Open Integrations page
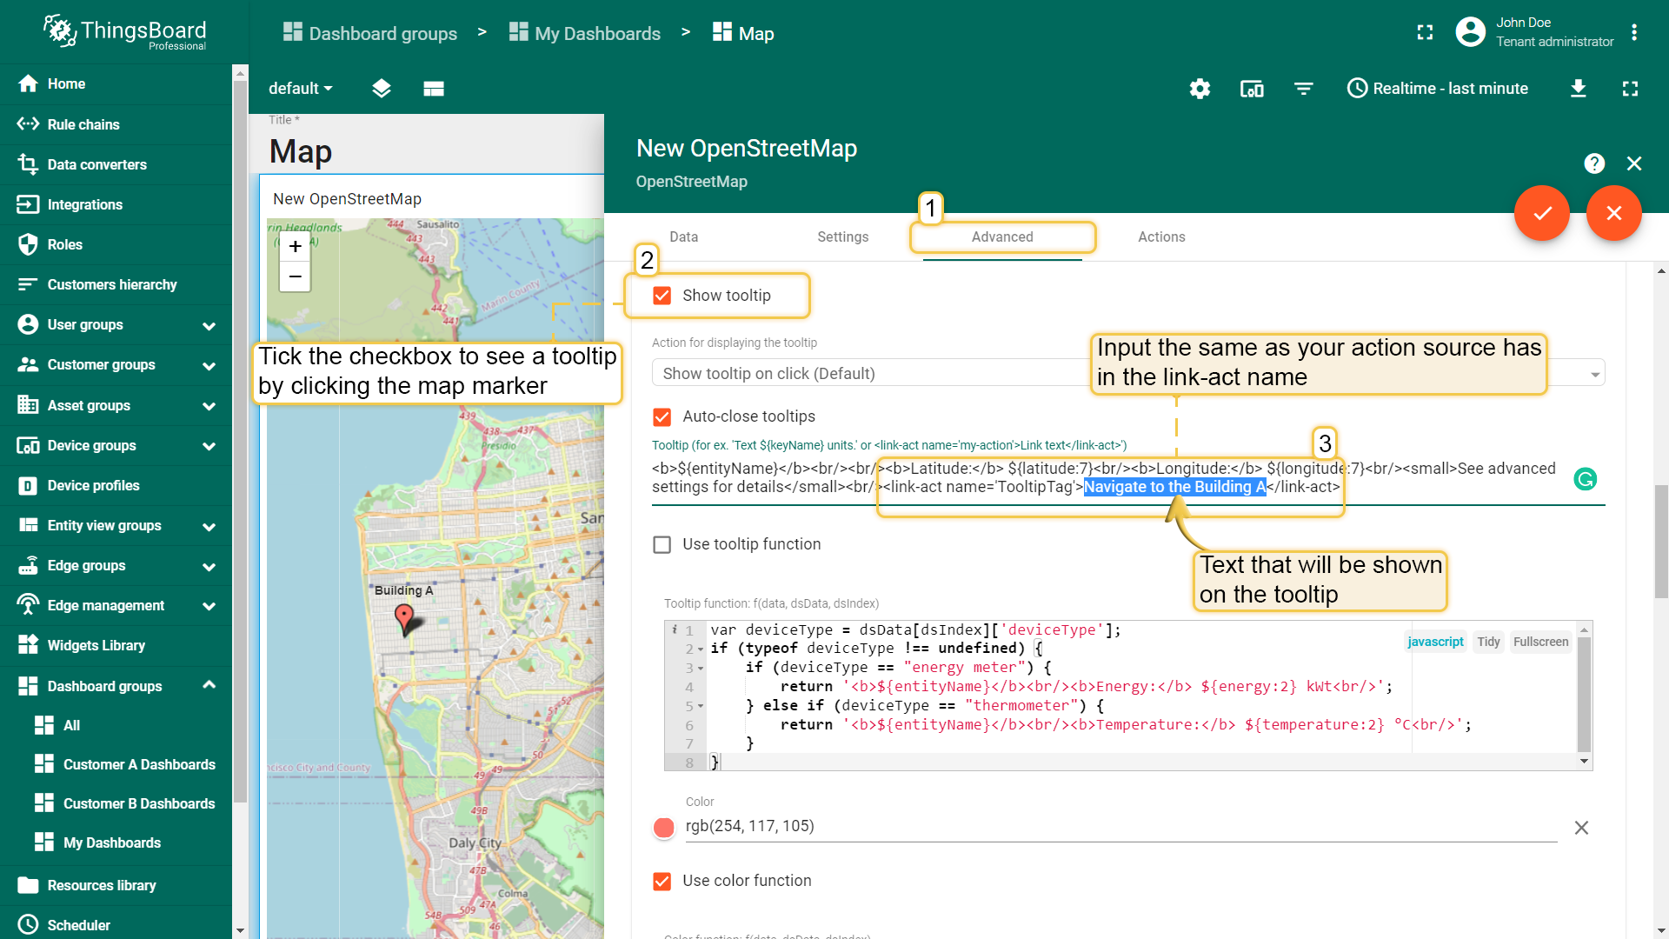 click(x=116, y=204)
